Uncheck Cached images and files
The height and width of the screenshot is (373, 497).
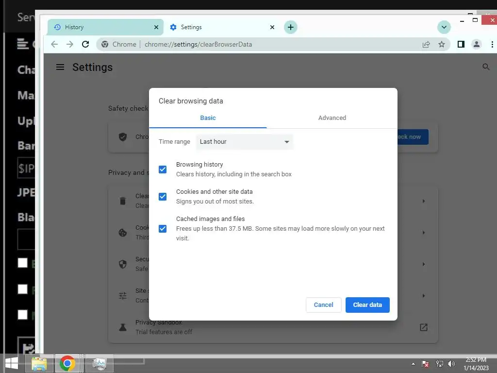coord(163,229)
